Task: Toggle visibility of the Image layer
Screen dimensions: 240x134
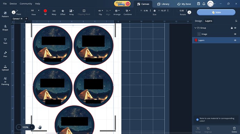Action: click(235, 34)
